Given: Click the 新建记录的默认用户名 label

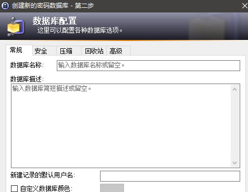Looking at the screenshot, I should [x=43, y=175].
